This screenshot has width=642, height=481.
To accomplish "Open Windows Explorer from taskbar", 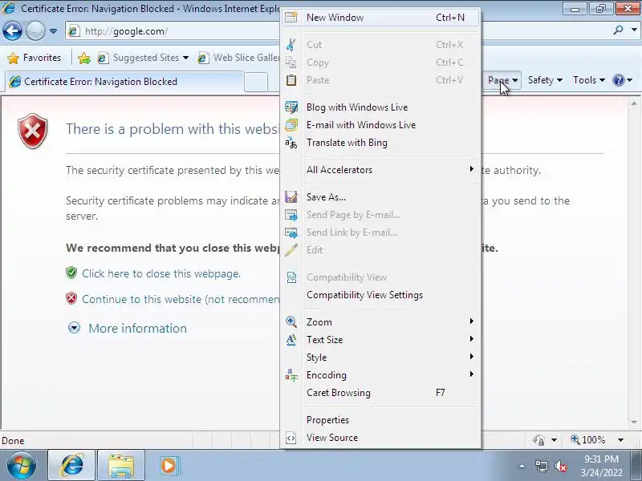I will point(121,465).
